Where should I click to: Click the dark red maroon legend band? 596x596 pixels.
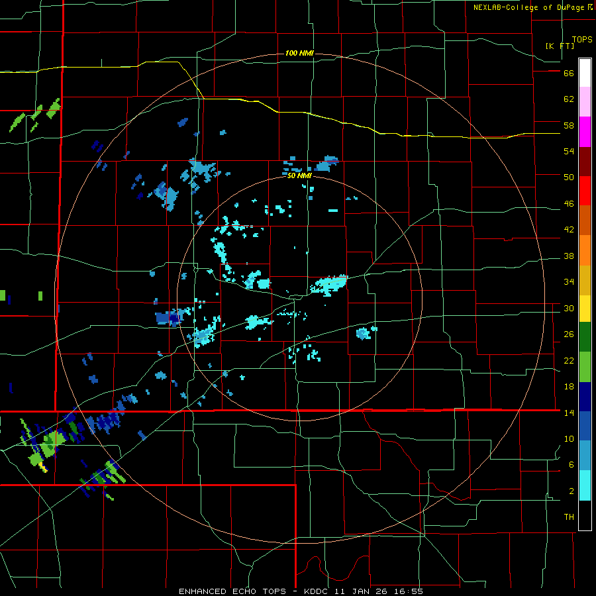pos(585,162)
